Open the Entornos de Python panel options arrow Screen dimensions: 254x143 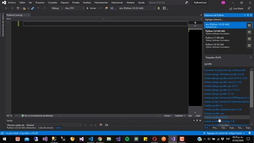tap(245, 15)
